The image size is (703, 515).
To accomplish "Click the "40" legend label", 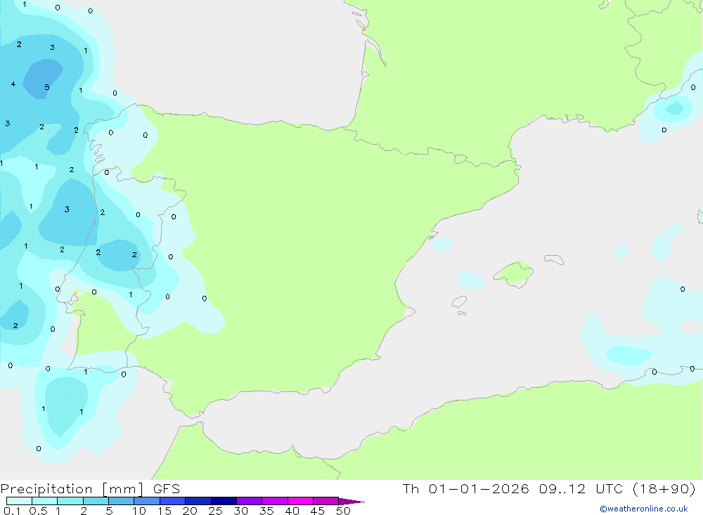I will point(292,511).
